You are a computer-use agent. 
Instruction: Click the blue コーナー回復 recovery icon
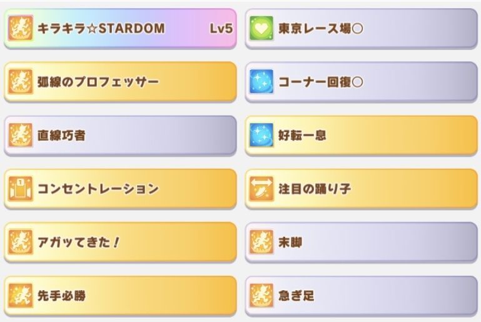261,82
